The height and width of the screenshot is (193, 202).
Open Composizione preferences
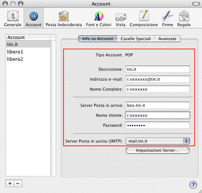[144, 19]
